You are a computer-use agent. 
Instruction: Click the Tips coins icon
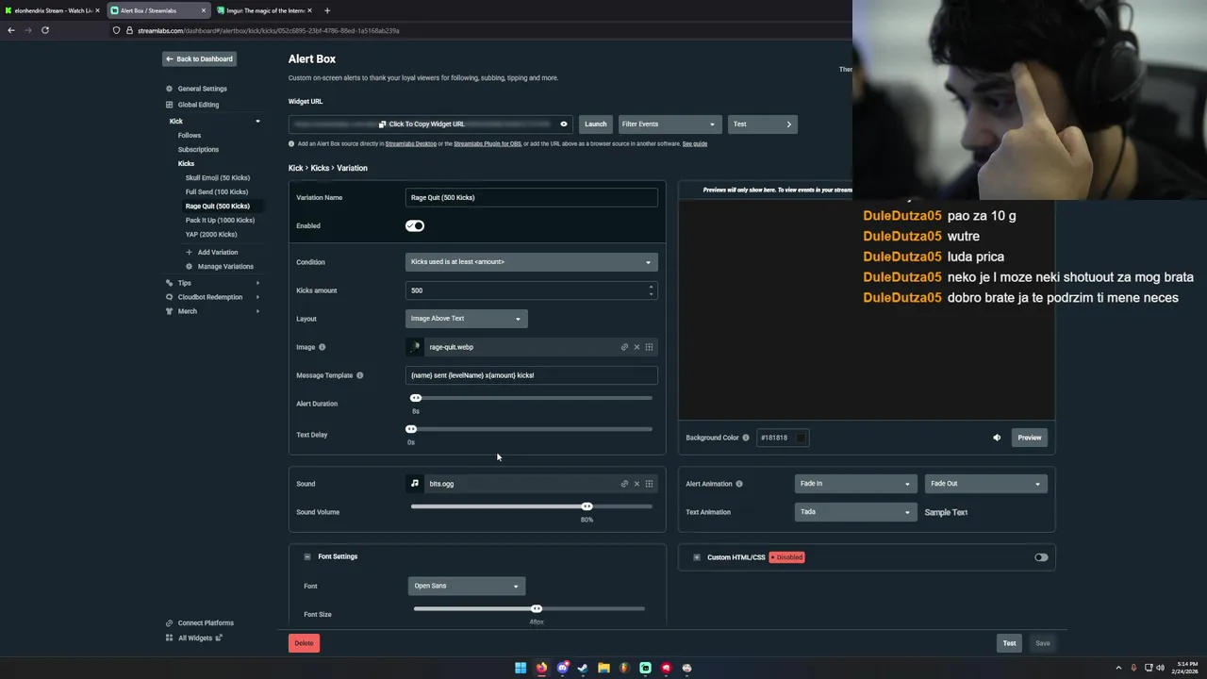click(169, 283)
